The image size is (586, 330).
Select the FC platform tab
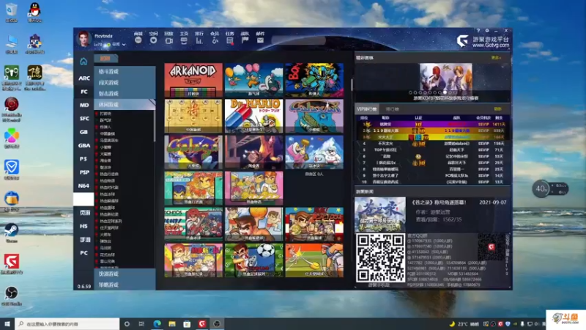point(84,92)
